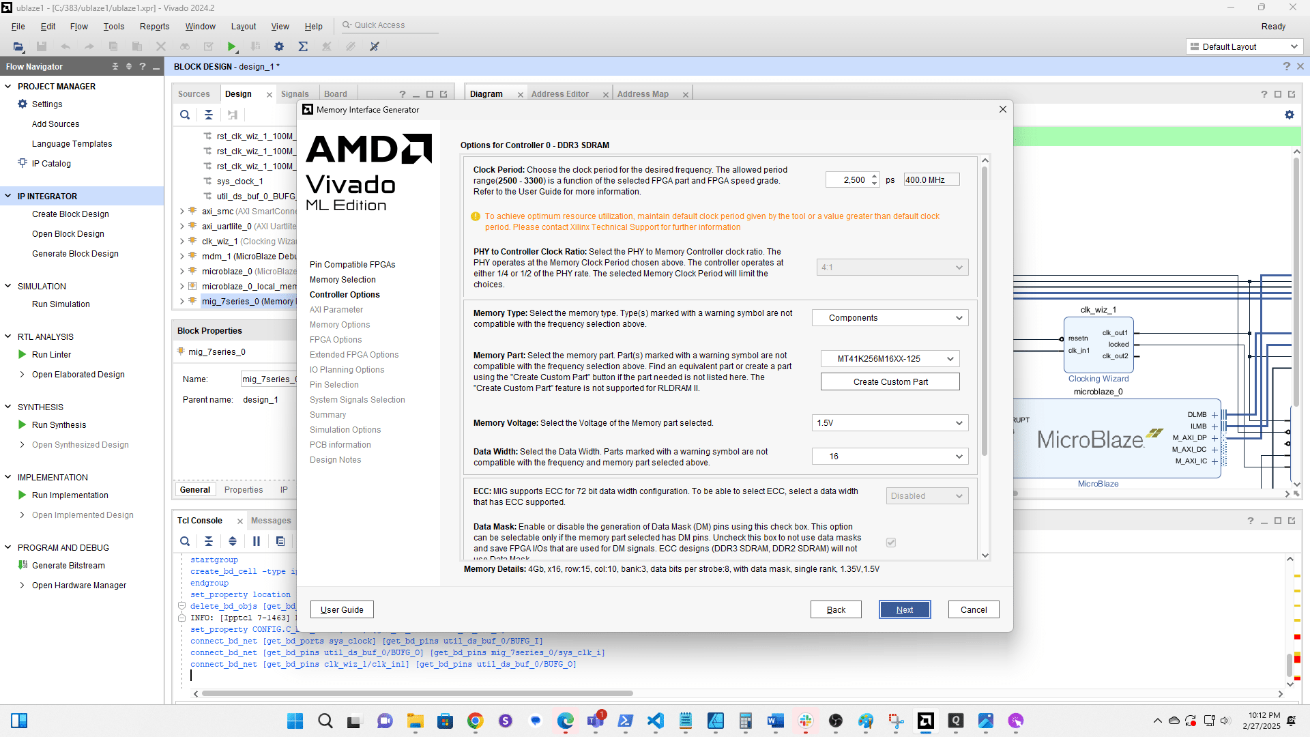
Task: Click search icon in Design panel
Action: tap(185, 115)
